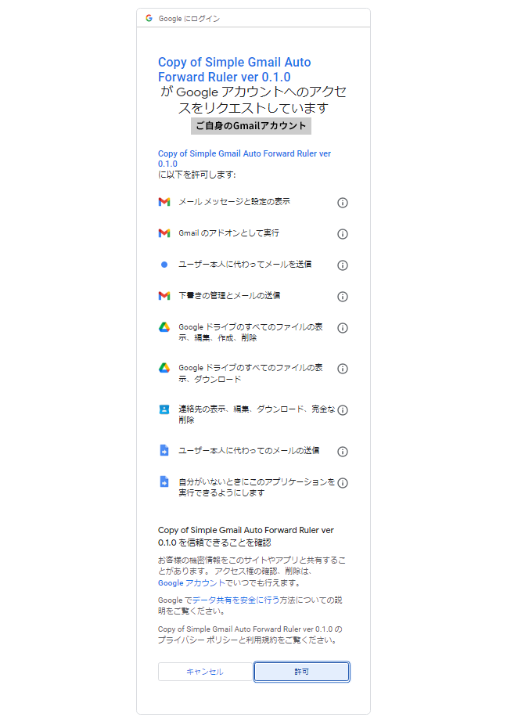Click Apps Script icon beside 自分がいないときに
This screenshot has width=507, height=721.
pos(164,481)
